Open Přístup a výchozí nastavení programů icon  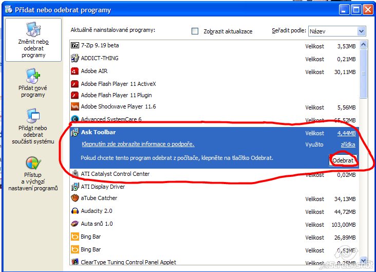[33, 163]
